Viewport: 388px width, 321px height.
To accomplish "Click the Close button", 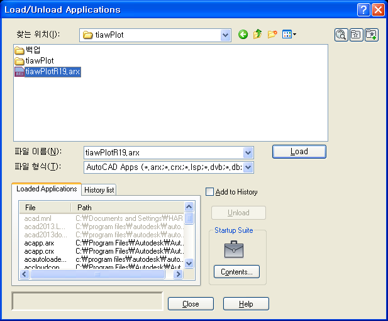I will tap(191, 303).
